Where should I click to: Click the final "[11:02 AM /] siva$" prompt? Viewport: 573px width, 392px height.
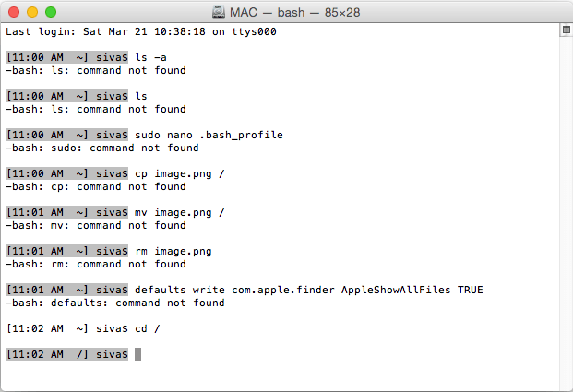pyautogui.click(x=66, y=354)
